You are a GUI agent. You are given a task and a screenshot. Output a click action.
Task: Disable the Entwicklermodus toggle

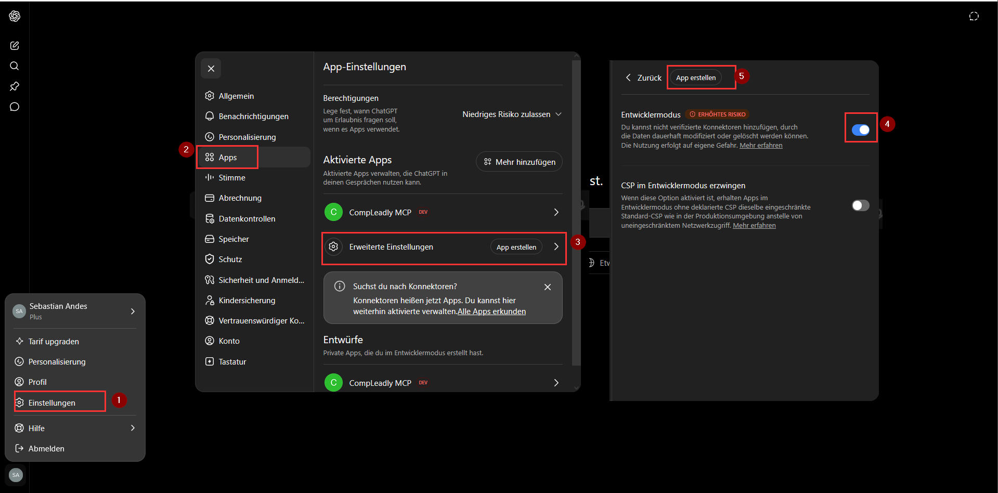pyautogui.click(x=861, y=130)
